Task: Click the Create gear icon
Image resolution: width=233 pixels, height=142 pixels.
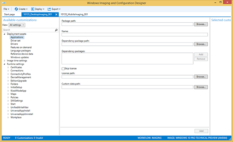Action: click(x=16, y=9)
